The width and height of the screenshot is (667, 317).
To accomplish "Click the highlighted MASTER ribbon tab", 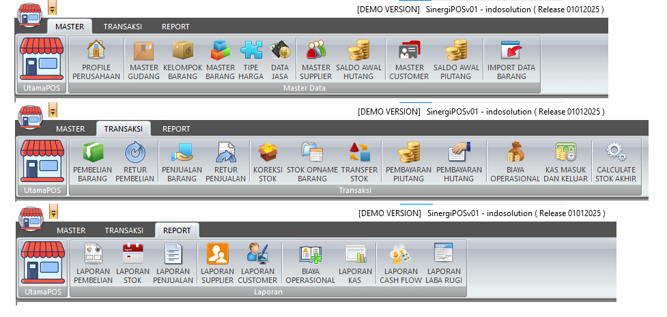I will click(x=70, y=27).
